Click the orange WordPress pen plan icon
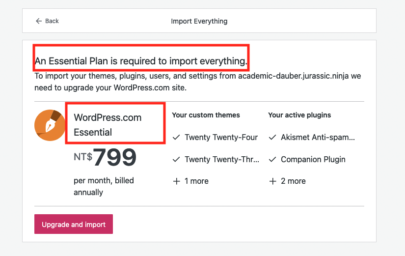The width and height of the screenshot is (405, 256). click(x=50, y=125)
